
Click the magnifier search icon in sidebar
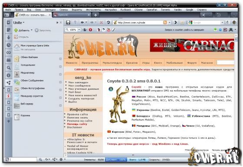coord(9,68)
